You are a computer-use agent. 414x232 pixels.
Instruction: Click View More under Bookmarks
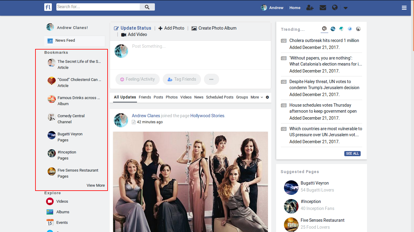coord(96,185)
